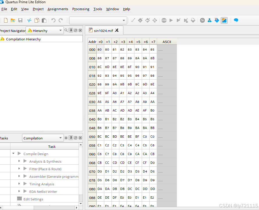Open the Pin Planner icon
259x210 pixels.
[x=148, y=20]
